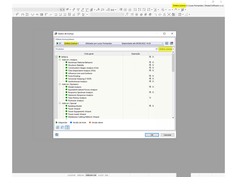
Task: Collapse the Add-on | Analysis group
Action: pyautogui.click(x=60, y=60)
